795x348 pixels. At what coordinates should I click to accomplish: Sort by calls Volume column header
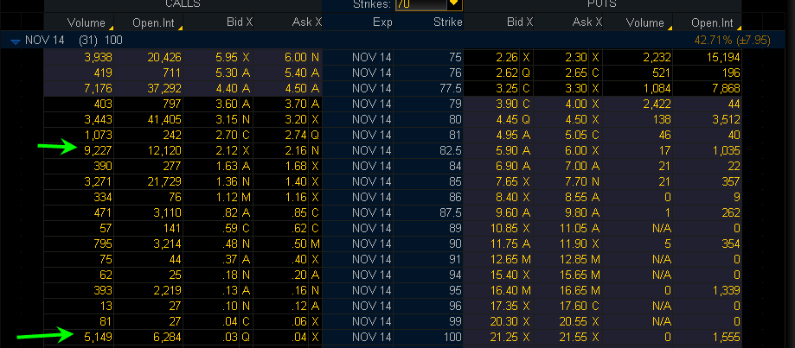85,22
